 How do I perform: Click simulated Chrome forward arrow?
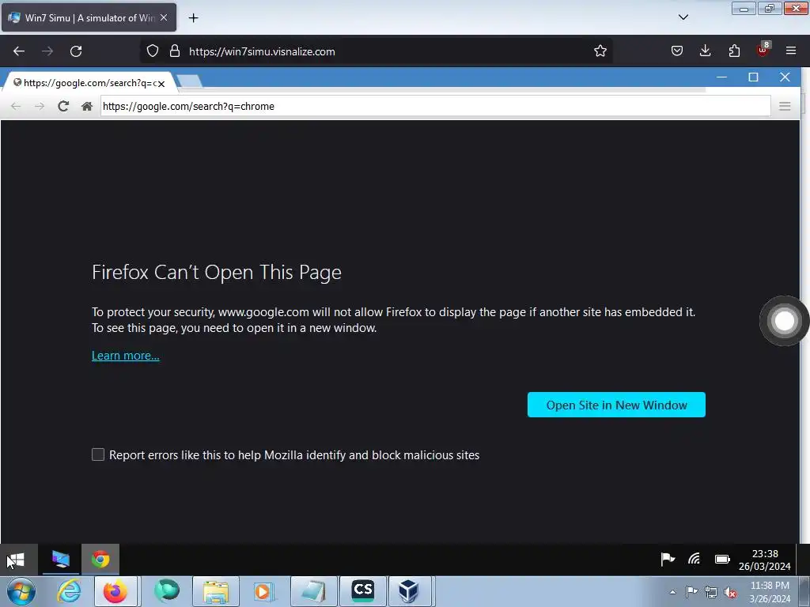[40, 107]
